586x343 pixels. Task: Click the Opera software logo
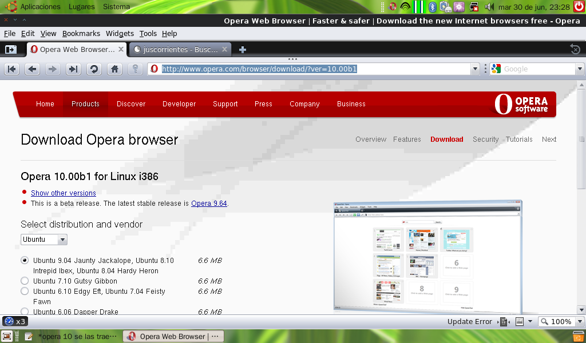(521, 104)
